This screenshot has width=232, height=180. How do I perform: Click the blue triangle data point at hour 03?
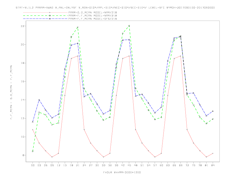39,100
